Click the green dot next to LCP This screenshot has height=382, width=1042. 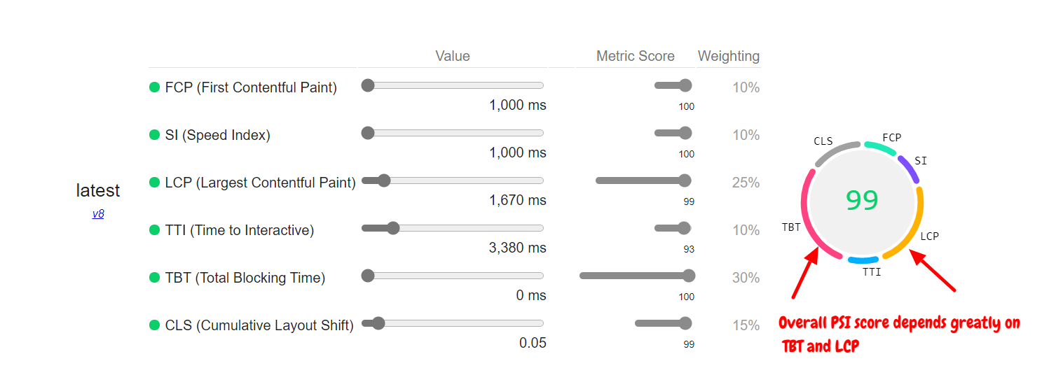pos(155,183)
